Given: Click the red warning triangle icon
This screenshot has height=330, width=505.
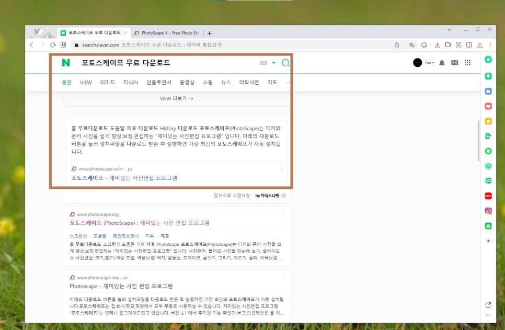Looking at the screenshot, I should coord(480,45).
